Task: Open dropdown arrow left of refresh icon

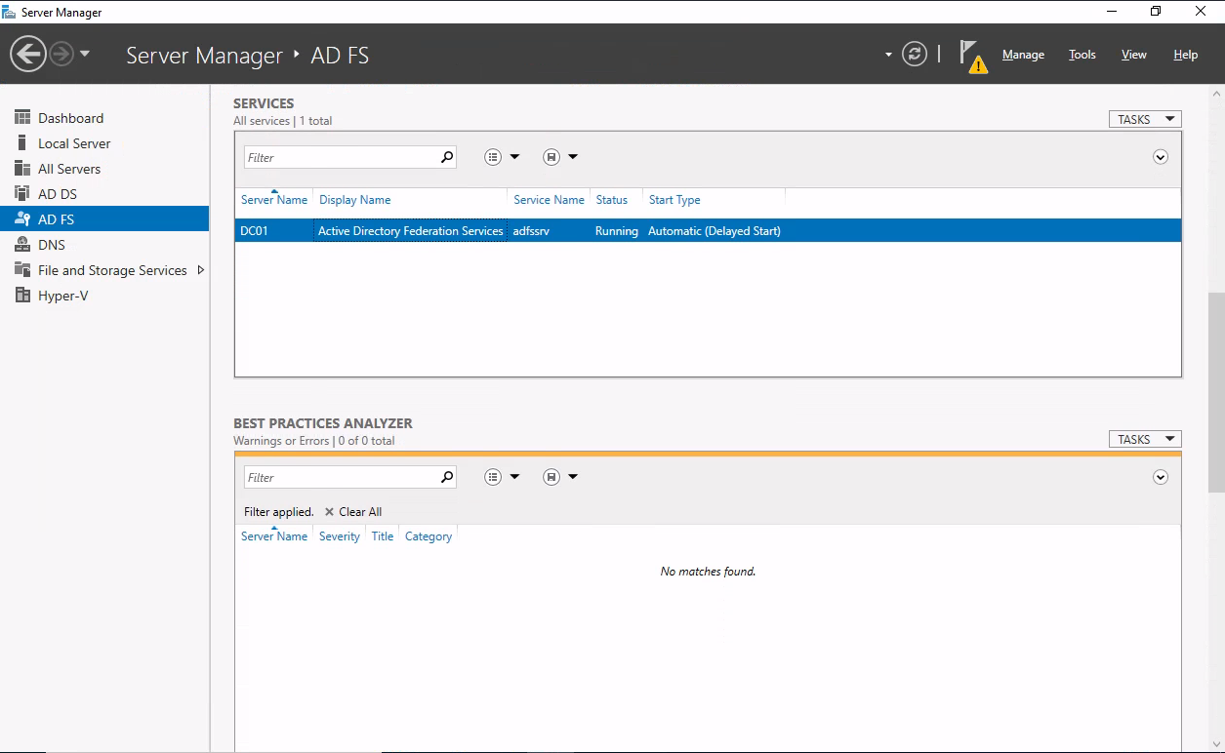Action: 888,55
